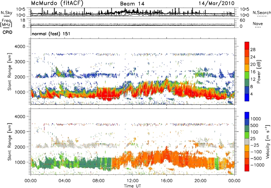The width and height of the screenshot is (271, 188).
Task: Click the "20:00" time tick label
Action: (x=201, y=181)
